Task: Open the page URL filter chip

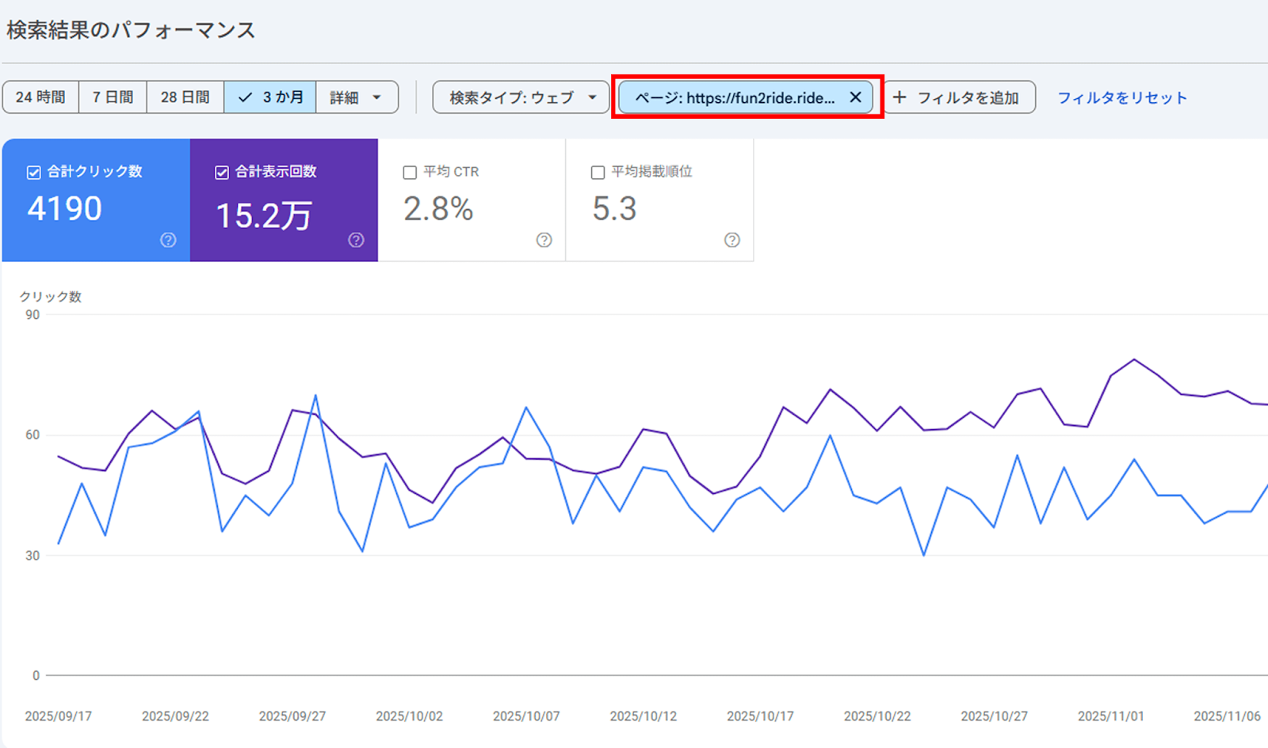Action: [734, 97]
